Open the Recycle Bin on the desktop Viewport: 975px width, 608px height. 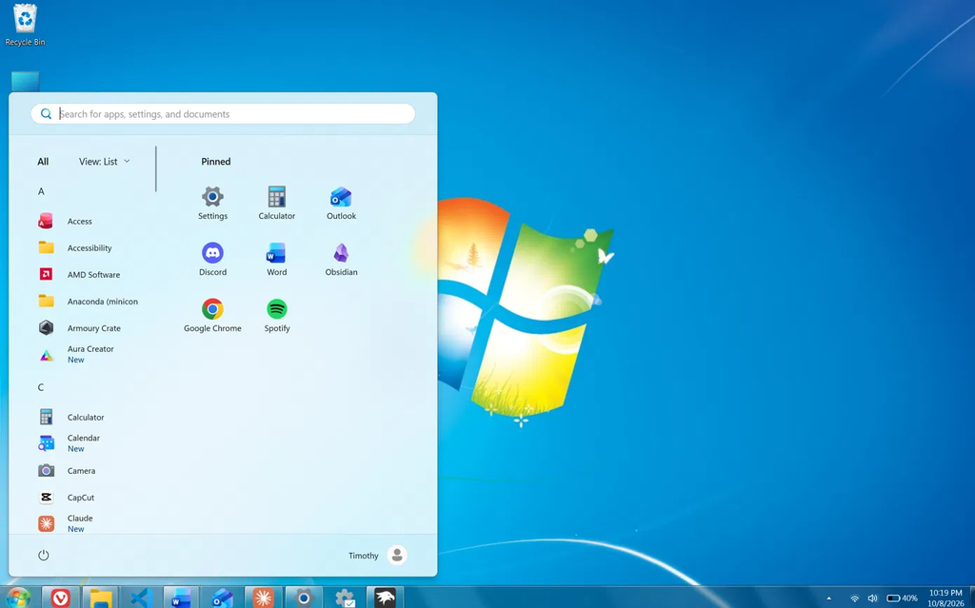click(x=25, y=25)
